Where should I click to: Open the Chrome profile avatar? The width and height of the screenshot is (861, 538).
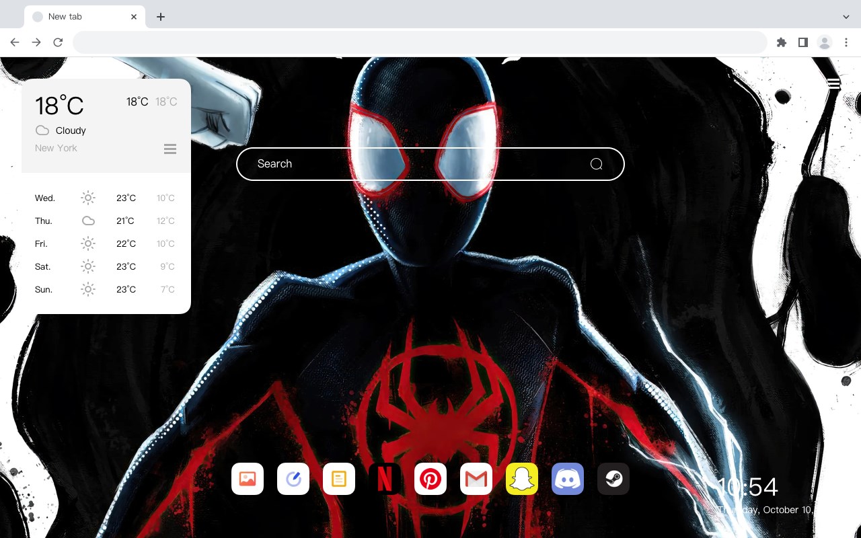pyautogui.click(x=825, y=42)
